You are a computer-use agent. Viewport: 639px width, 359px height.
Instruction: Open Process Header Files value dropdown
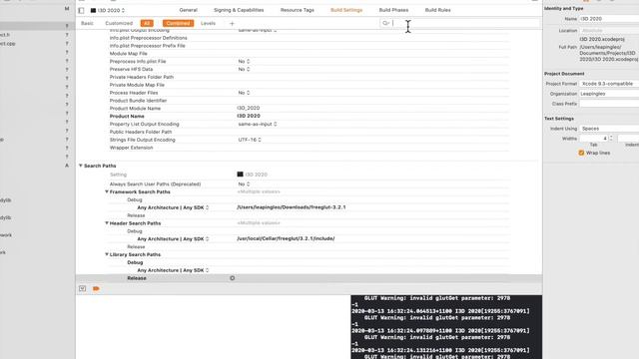coord(244,93)
